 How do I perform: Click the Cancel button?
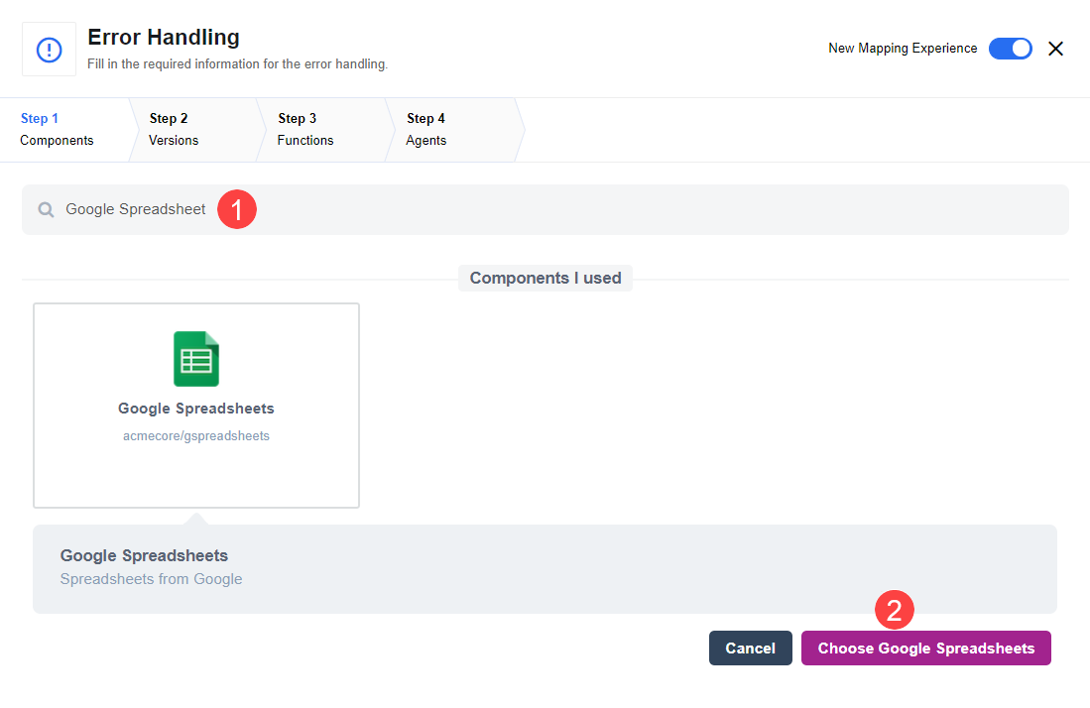coord(750,648)
